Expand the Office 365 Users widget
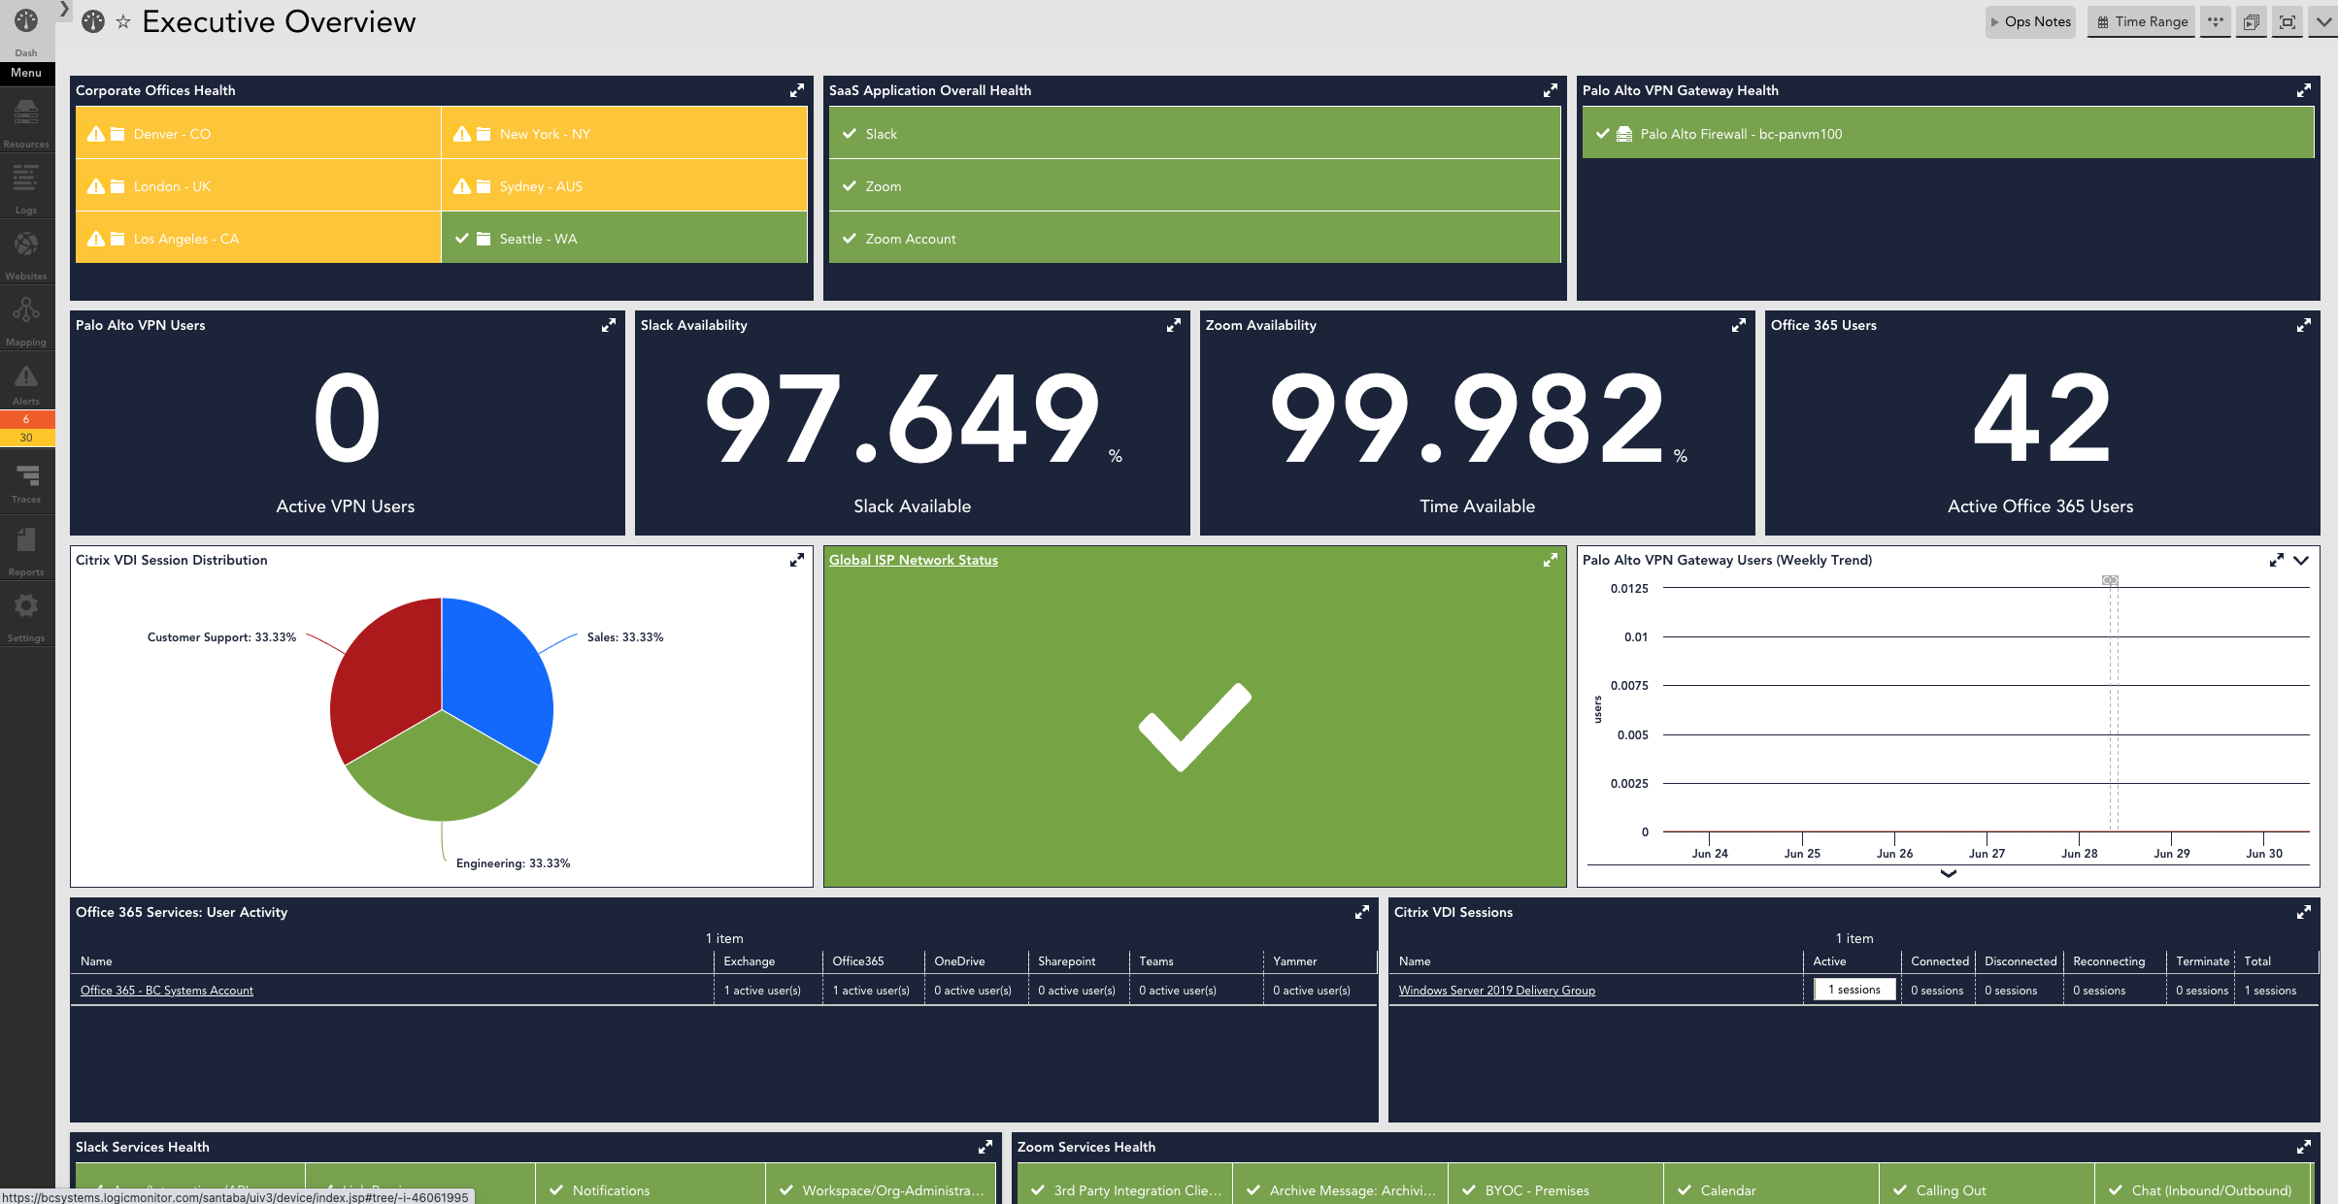2338x1204 pixels. coord(2304,325)
